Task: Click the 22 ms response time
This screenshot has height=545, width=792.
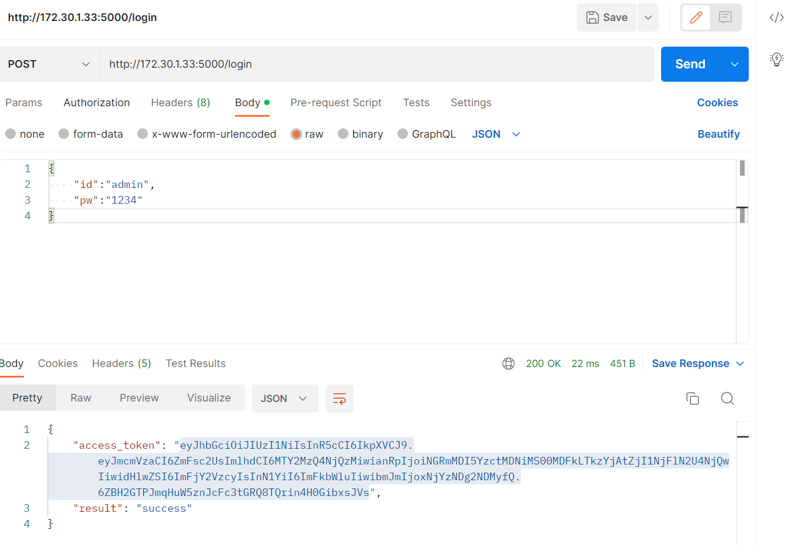Action: click(585, 364)
